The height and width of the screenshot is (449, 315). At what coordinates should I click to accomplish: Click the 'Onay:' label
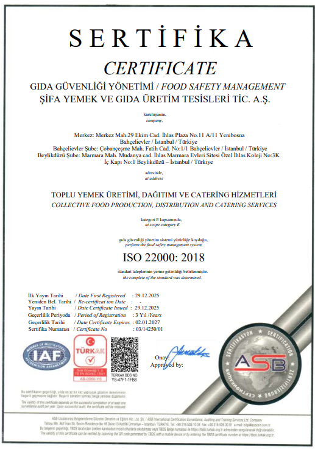click(162, 358)
